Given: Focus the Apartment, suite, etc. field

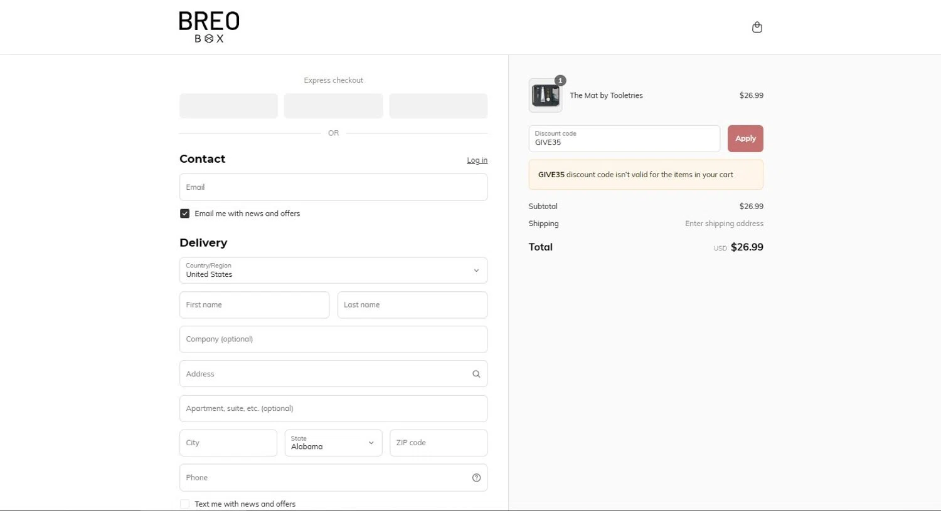Looking at the screenshot, I should click(333, 408).
